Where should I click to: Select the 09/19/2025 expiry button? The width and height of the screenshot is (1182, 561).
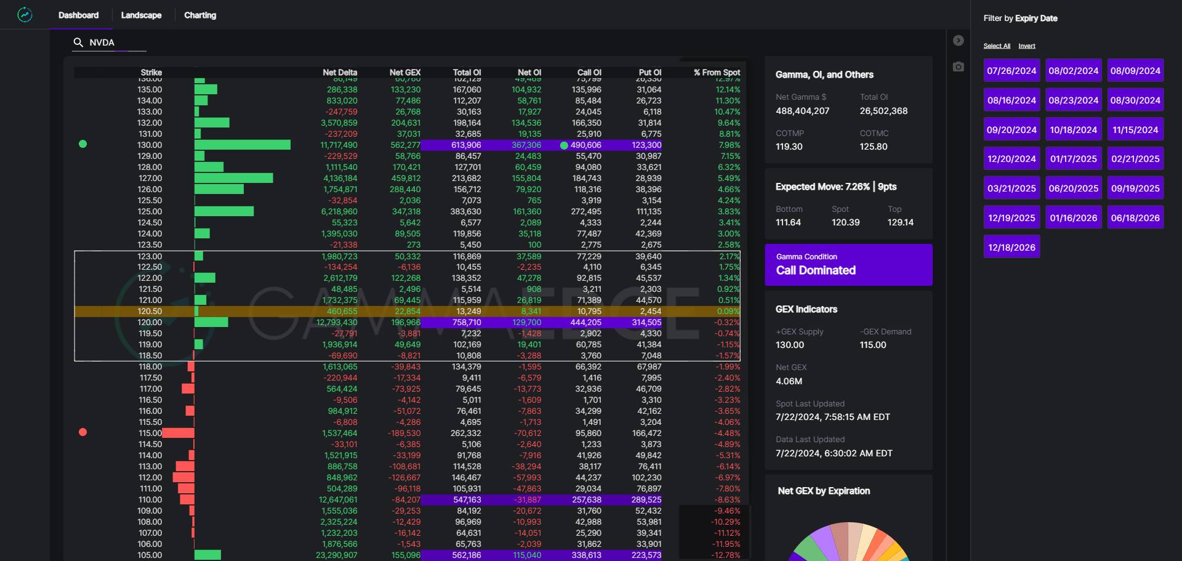1135,188
